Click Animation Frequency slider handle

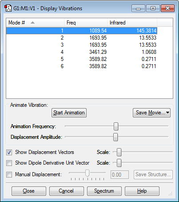point(116,126)
